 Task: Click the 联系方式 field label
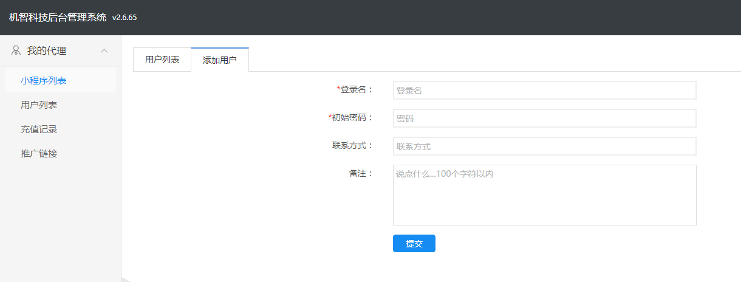point(352,145)
